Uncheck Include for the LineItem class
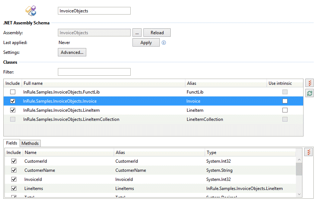Image resolution: width=317 pixels, height=202 pixels. coord(13,110)
